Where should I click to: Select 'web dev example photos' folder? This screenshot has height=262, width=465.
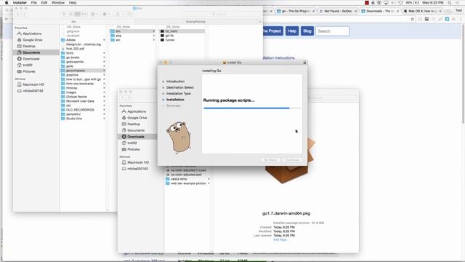click(188, 183)
